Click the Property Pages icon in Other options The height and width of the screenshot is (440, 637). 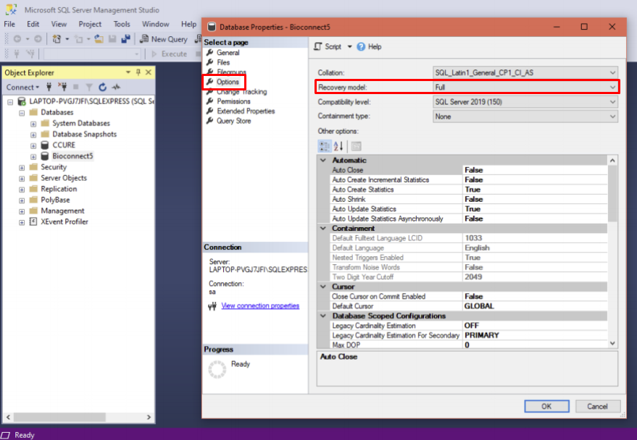(x=357, y=146)
